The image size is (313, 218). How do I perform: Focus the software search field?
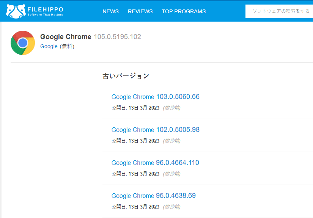point(279,11)
